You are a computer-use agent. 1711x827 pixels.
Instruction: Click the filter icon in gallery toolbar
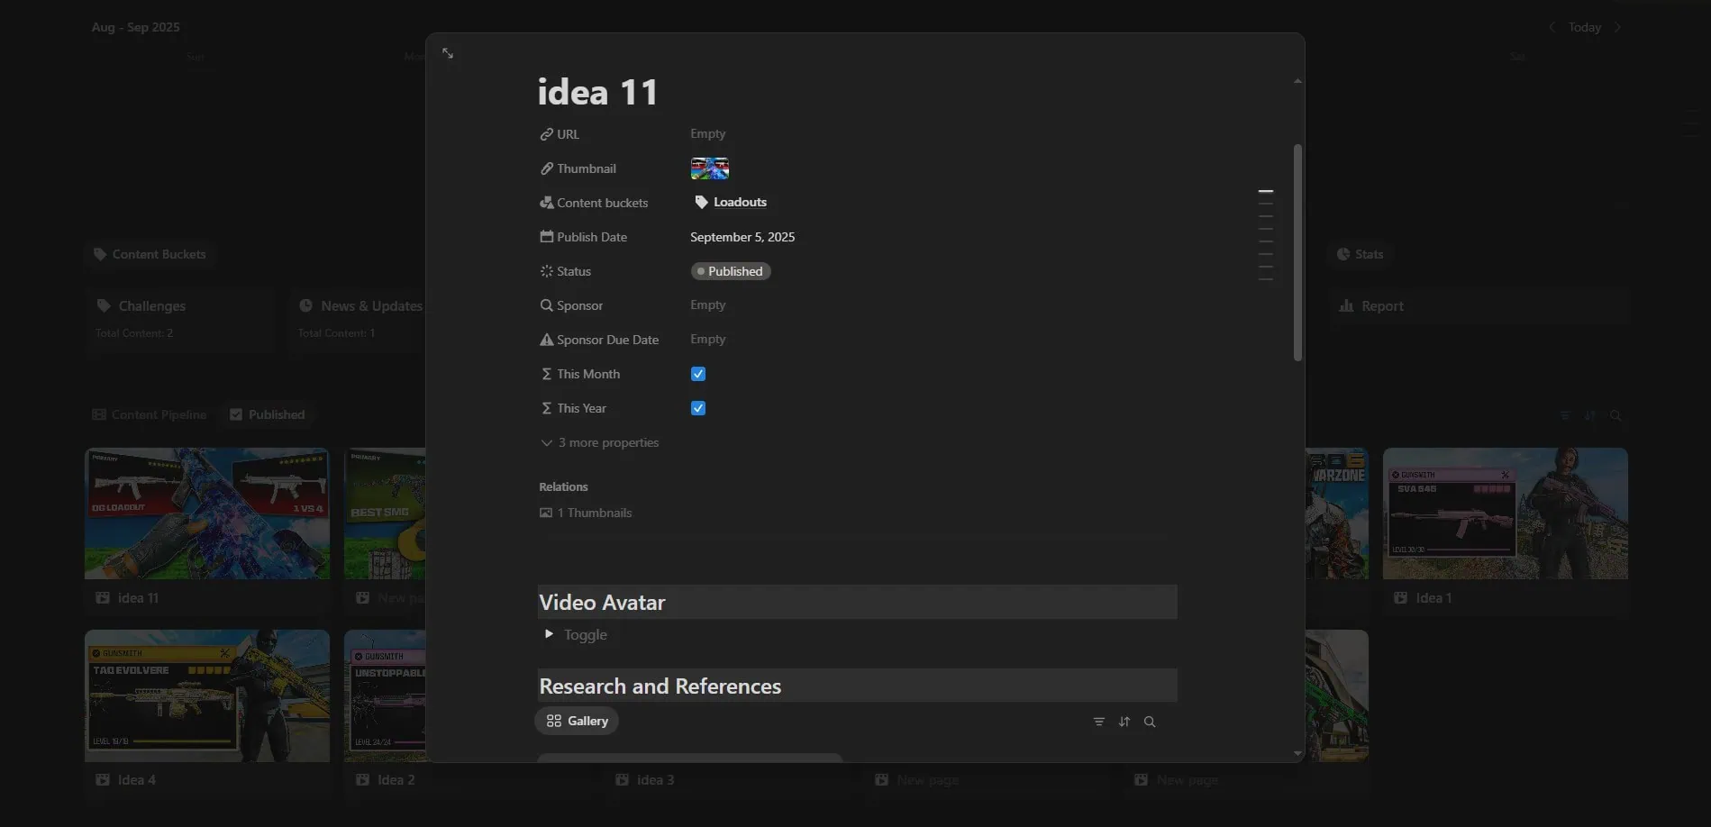[x=1098, y=722]
